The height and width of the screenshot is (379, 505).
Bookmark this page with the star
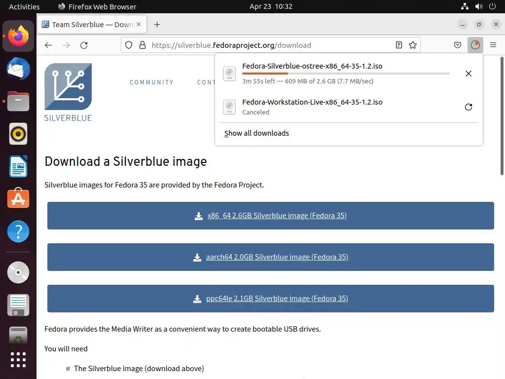[413, 45]
